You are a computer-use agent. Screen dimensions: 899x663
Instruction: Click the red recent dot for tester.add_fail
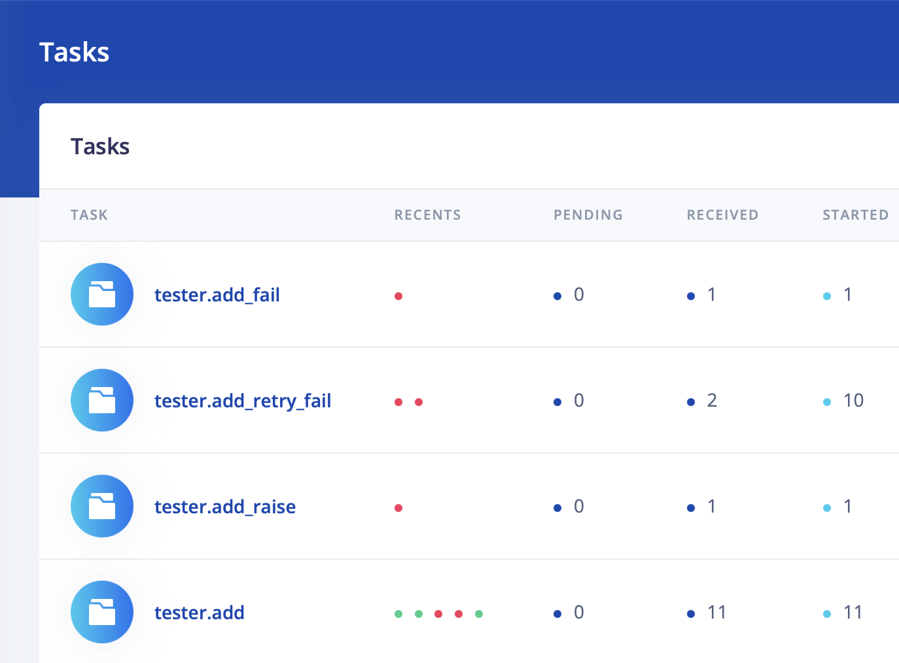click(x=398, y=296)
